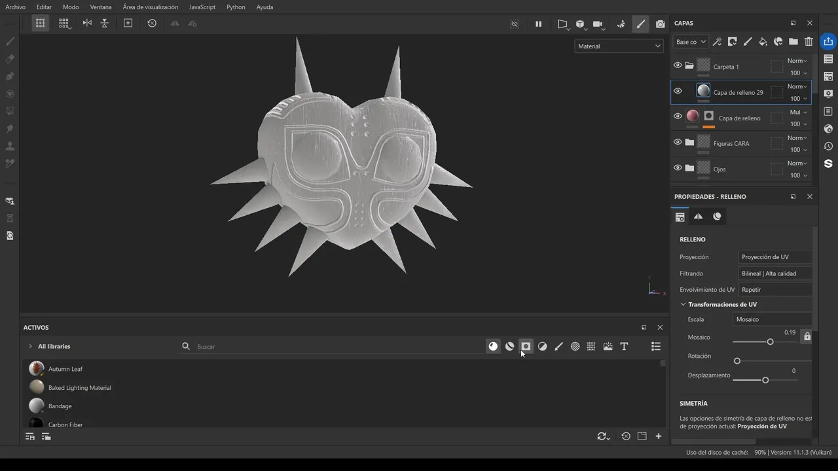
Task: Select the Material Picker tool in left toolbar
Action: [x=10, y=164]
